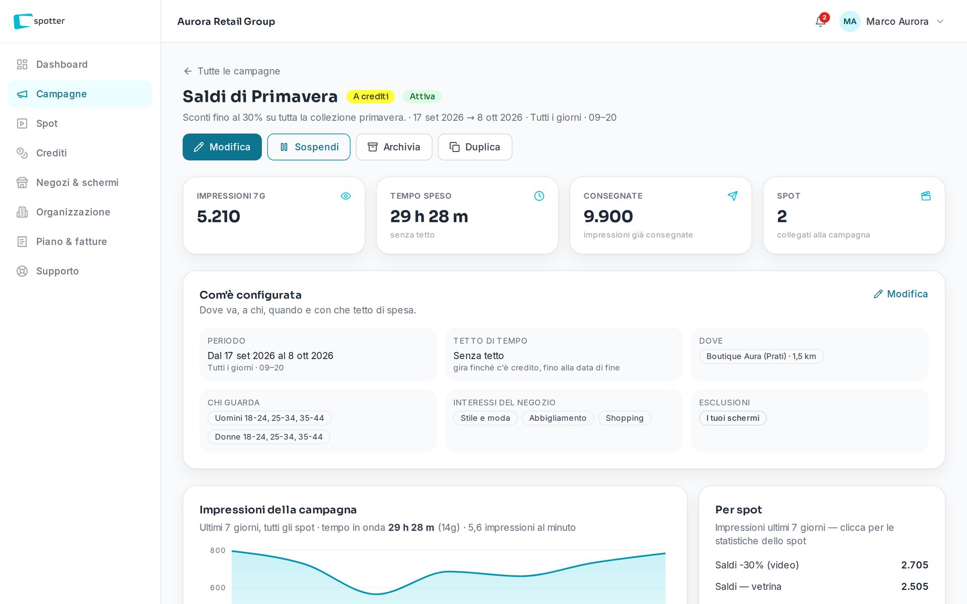Screen dimensions: 967x604
Task: Click the pause icon on Sospendi
Action: point(284,147)
